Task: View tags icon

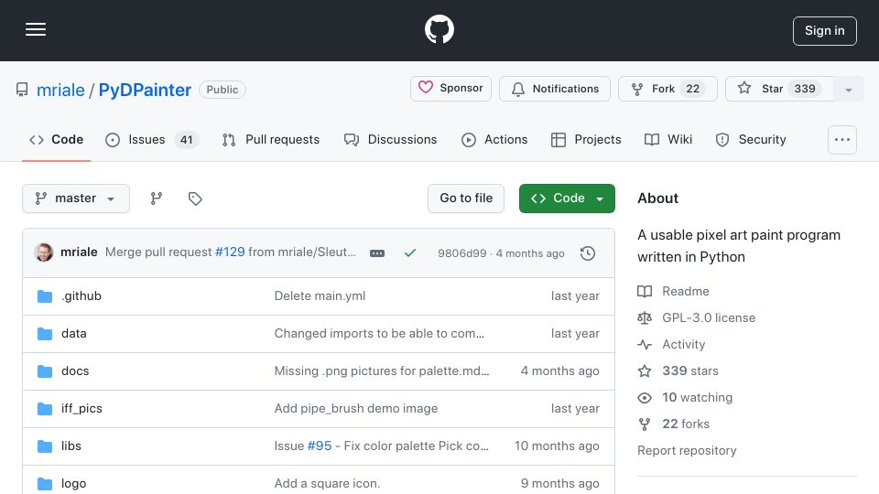Action: (x=195, y=199)
